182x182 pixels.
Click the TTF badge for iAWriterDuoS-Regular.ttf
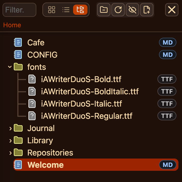click(x=167, y=116)
